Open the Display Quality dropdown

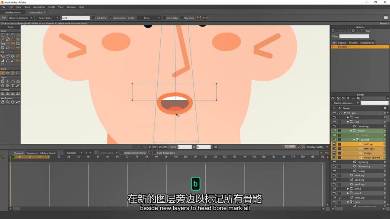[x=317, y=147]
